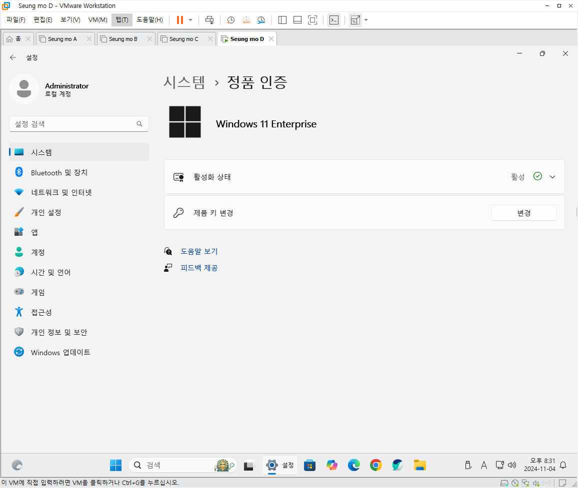Open power options dropdown beside pause button
578x488 pixels.
tap(190, 20)
